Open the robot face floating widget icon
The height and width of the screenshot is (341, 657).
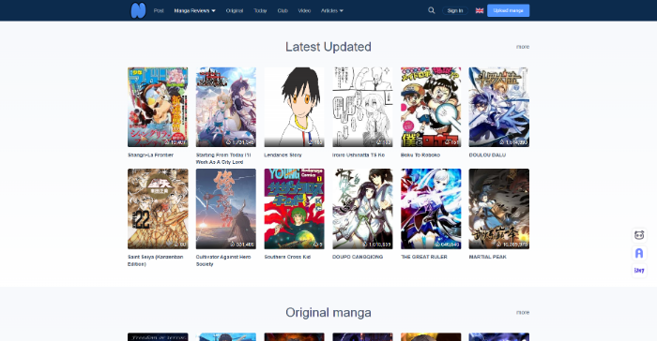639,235
